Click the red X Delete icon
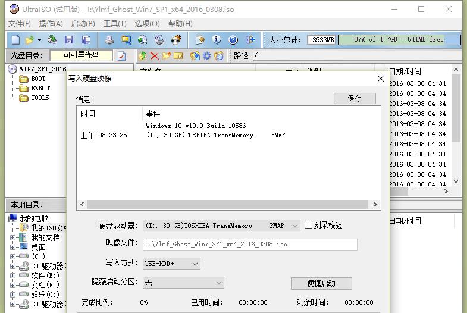 155,56
